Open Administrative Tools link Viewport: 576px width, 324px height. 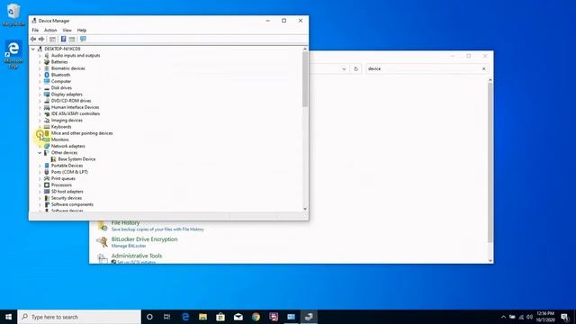[136, 256]
